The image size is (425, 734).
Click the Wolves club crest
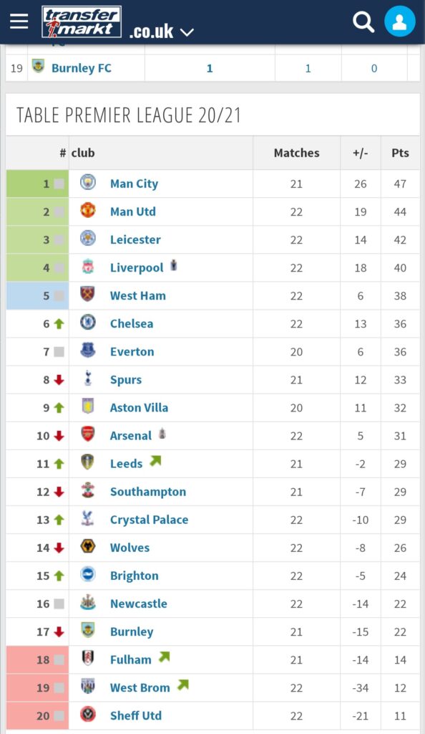[88, 546]
